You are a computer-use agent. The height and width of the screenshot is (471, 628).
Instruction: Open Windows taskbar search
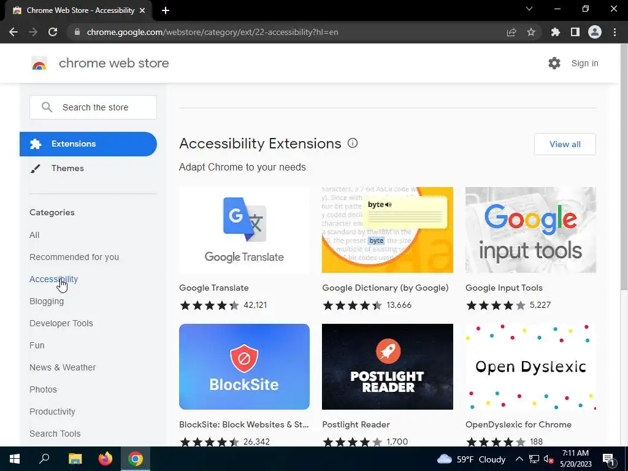pyautogui.click(x=44, y=459)
